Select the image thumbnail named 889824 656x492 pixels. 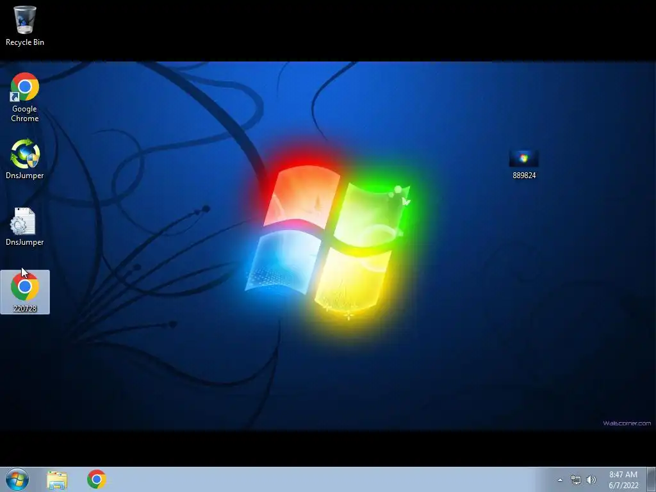coord(524,159)
